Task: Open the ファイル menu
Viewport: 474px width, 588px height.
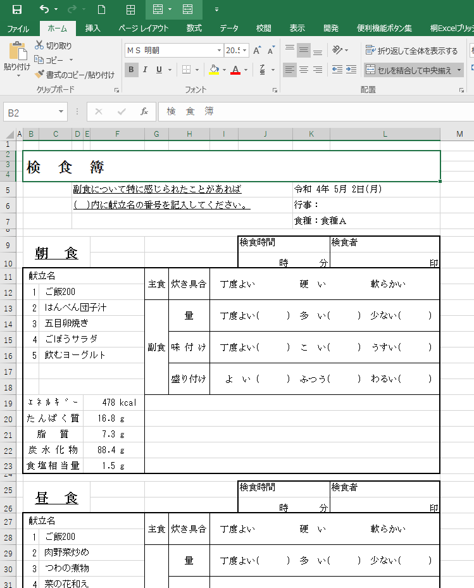Action: click(18, 28)
